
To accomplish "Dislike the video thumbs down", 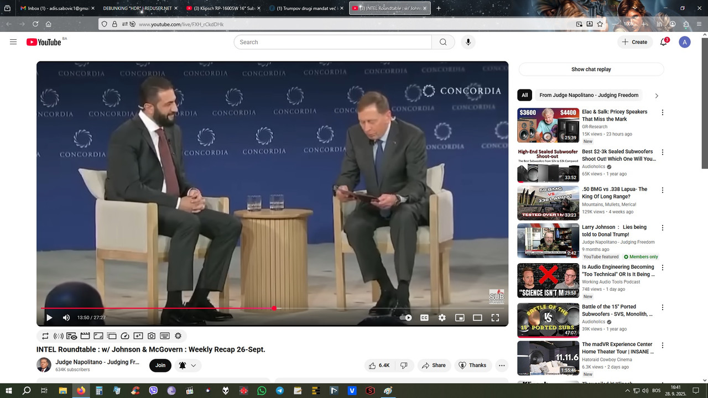I will (x=404, y=365).
